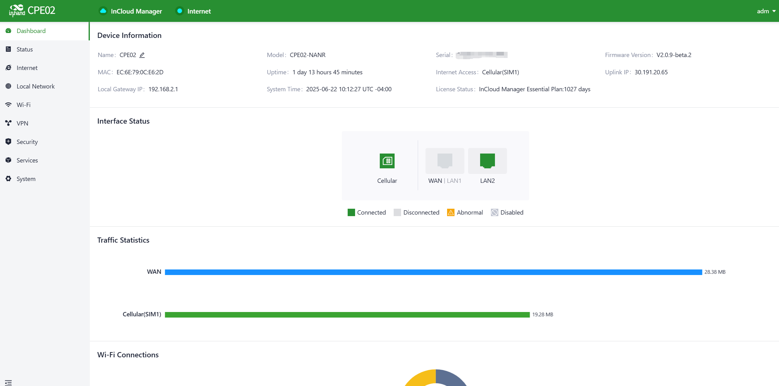Open Local Network settings page

pos(36,86)
